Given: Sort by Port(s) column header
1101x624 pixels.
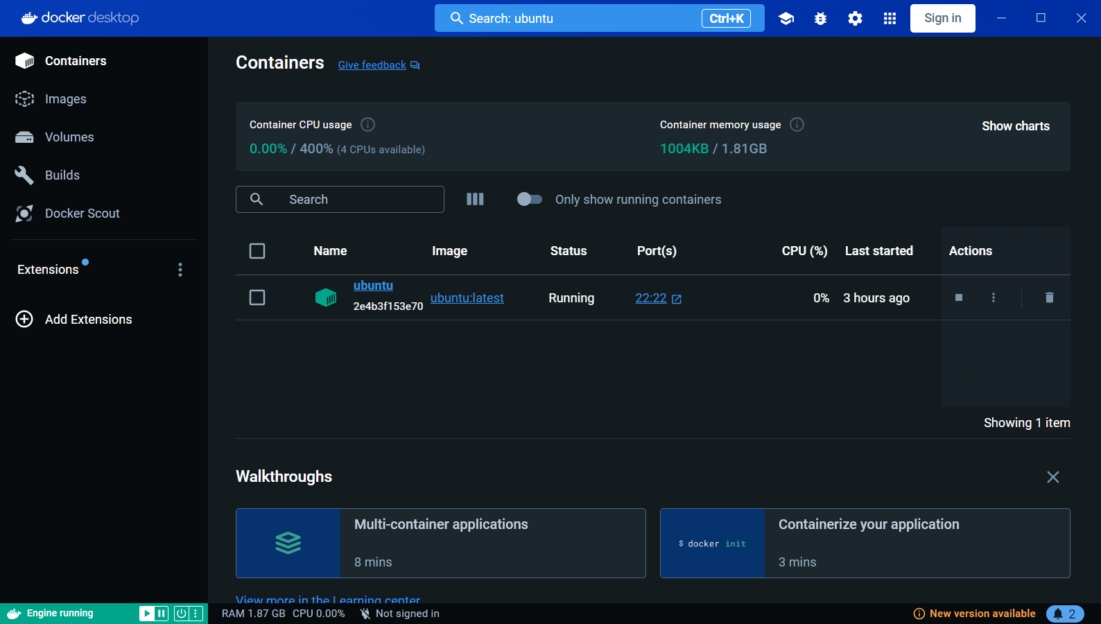Looking at the screenshot, I should point(657,251).
